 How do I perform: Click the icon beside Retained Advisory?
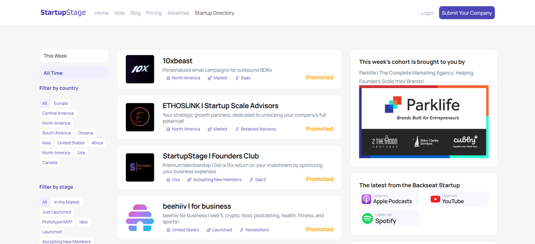237,130
